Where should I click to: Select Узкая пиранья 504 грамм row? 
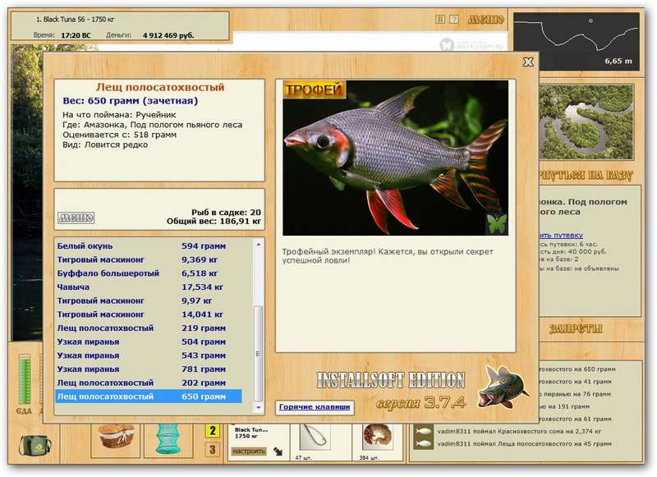(149, 342)
